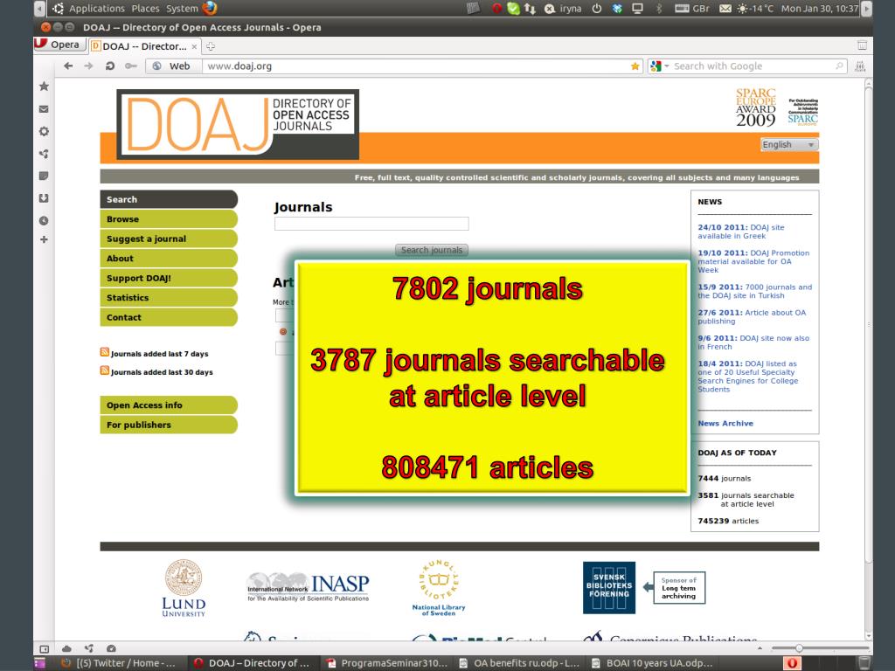The image size is (895, 671).
Task: Click the Journals search text box
Action: [371, 224]
